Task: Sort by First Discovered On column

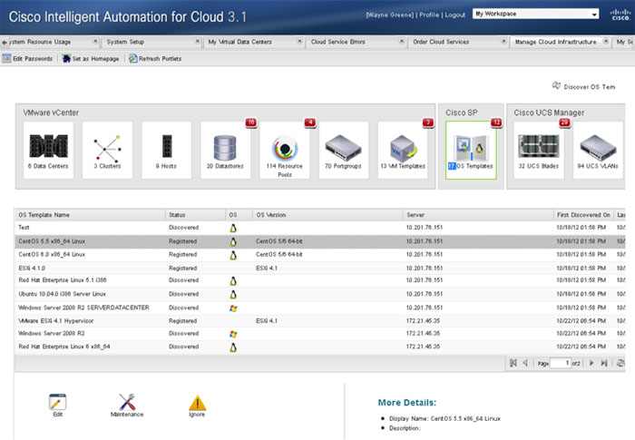Action: click(583, 215)
